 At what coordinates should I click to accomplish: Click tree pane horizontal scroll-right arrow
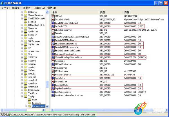click(x=44, y=110)
